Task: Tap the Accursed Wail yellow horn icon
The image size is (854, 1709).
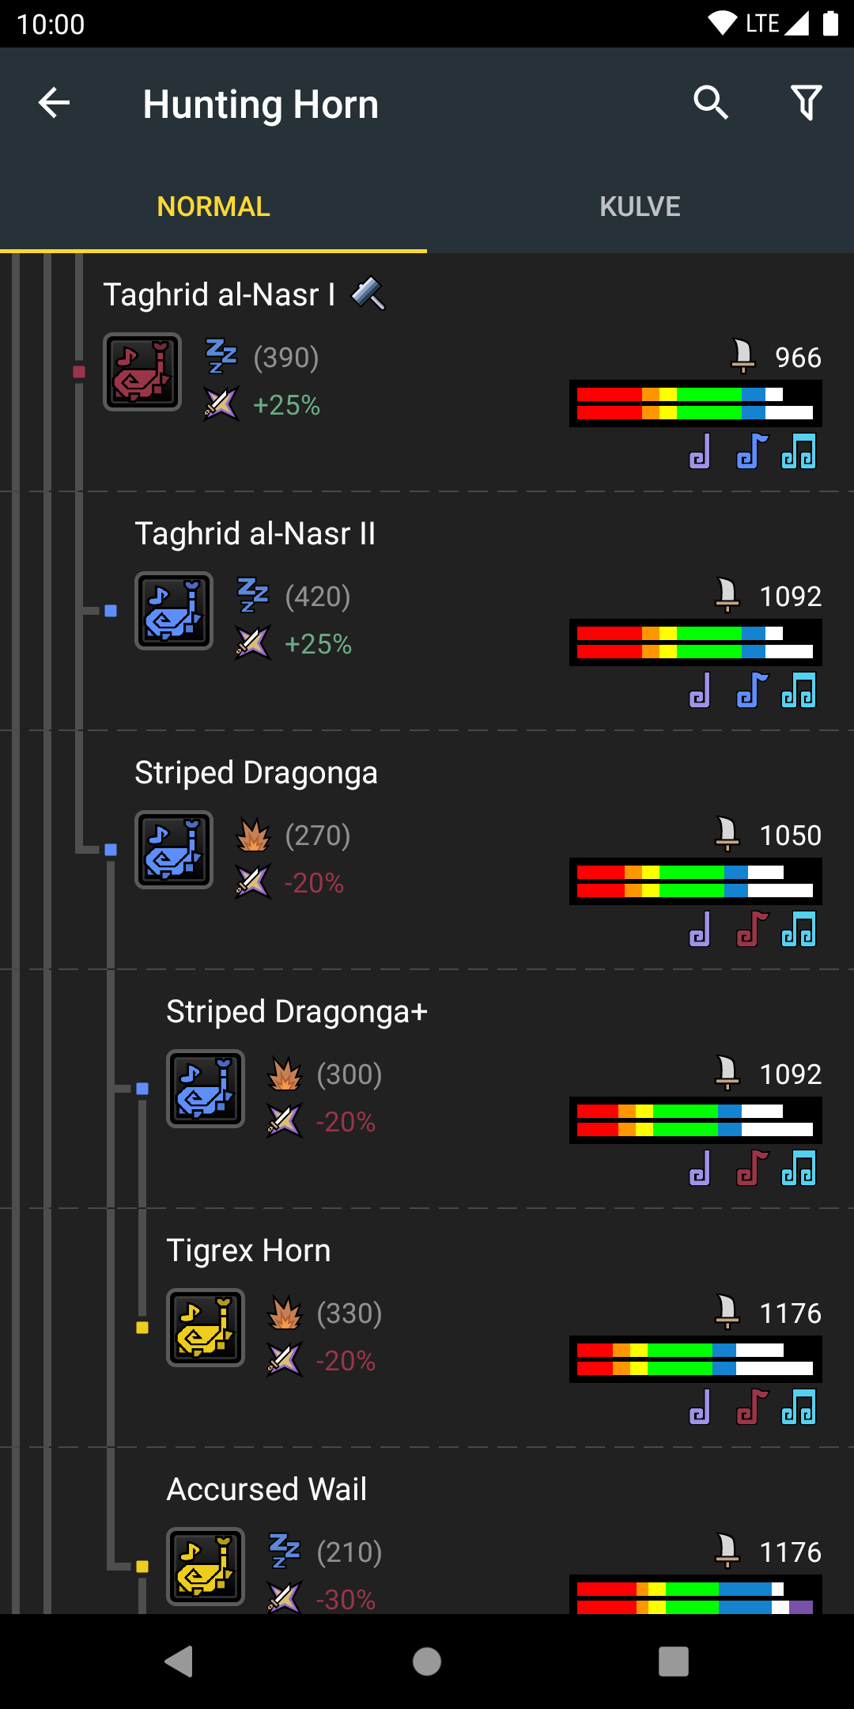Action: coord(206,1567)
